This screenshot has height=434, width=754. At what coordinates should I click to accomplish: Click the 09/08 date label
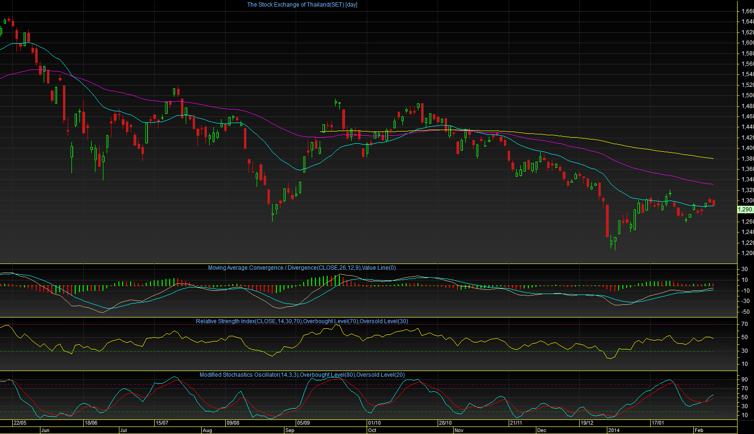point(233,423)
